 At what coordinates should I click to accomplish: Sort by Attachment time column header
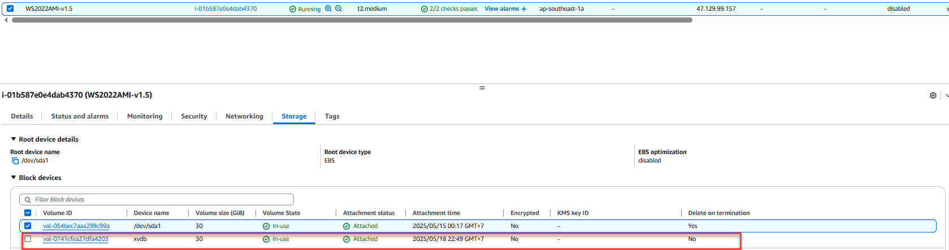(x=436, y=213)
